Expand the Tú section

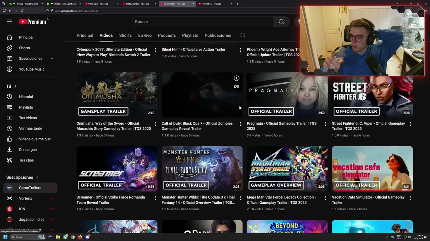[11, 86]
